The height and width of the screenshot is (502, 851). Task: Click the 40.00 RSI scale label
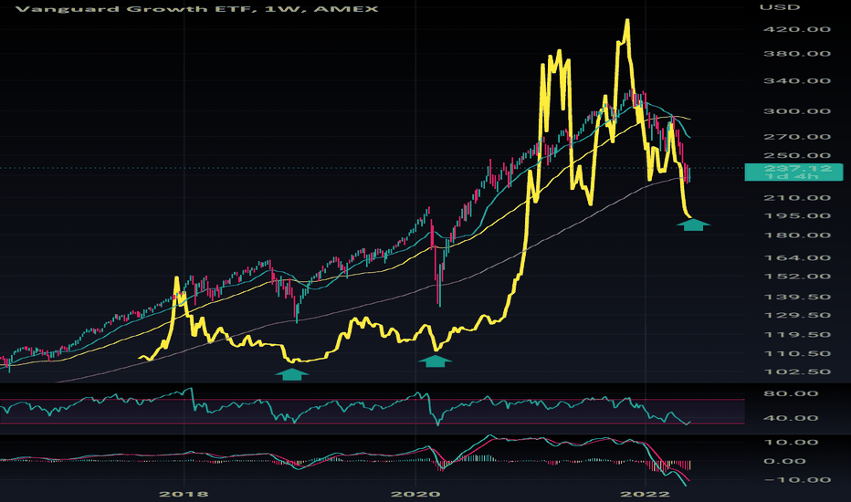point(791,418)
